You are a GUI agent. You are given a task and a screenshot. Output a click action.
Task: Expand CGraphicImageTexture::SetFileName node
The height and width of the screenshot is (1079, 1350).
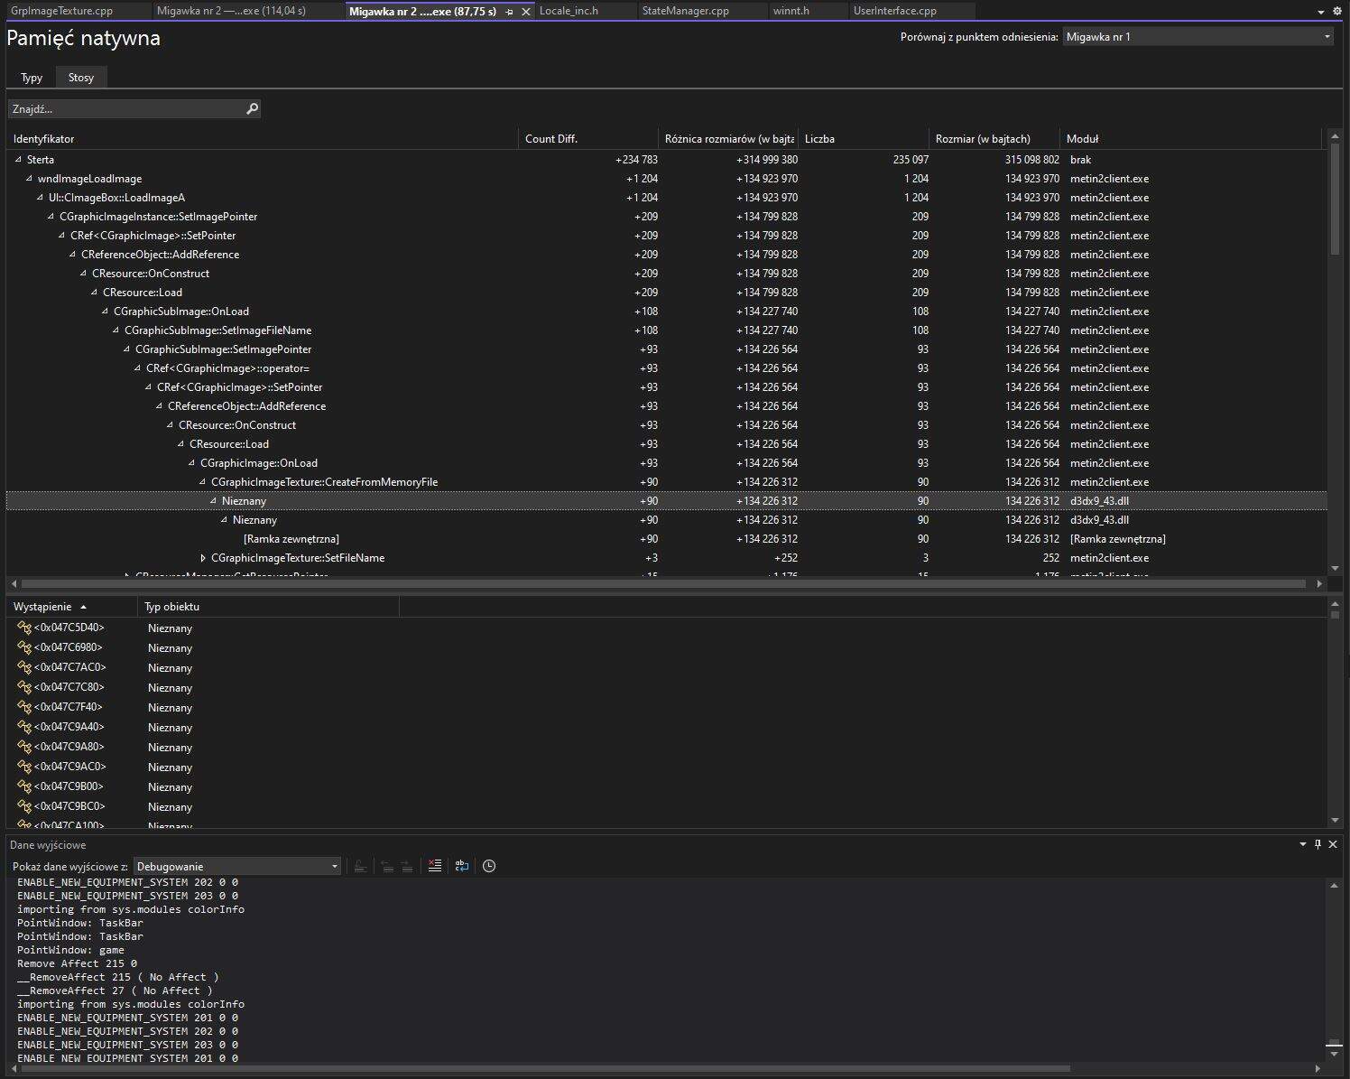(203, 558)
